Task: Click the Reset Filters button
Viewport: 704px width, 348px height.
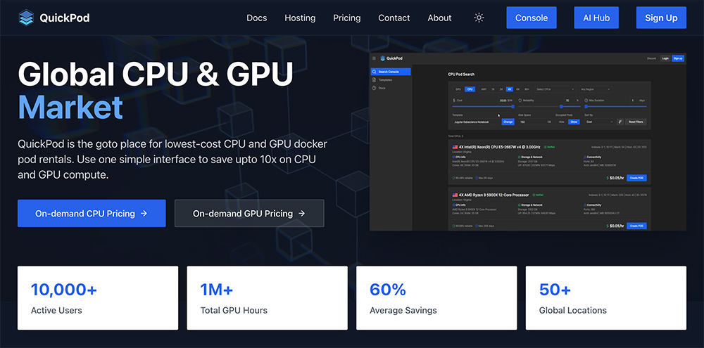Action: [636, 122]
